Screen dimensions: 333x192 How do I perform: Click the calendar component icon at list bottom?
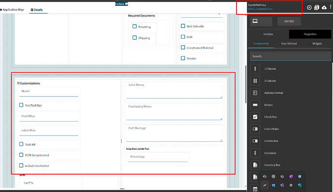click(x=255, y=189)
